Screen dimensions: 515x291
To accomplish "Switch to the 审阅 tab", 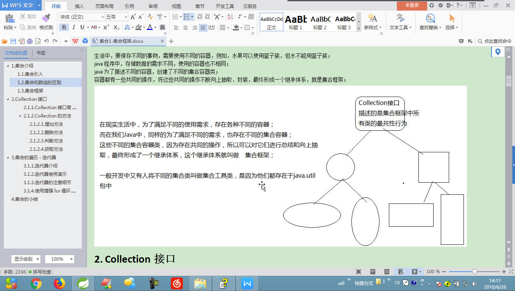I will pos(153,6).
